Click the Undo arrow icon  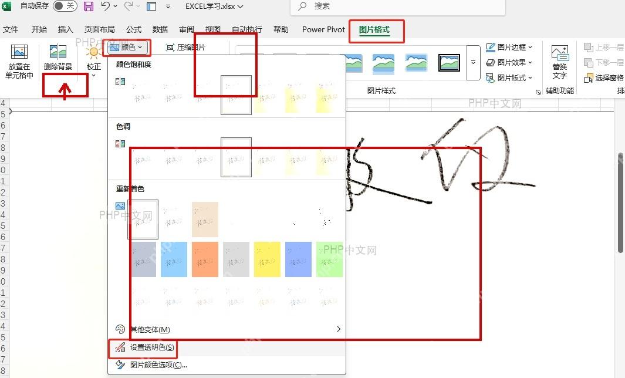coord(106,6)
